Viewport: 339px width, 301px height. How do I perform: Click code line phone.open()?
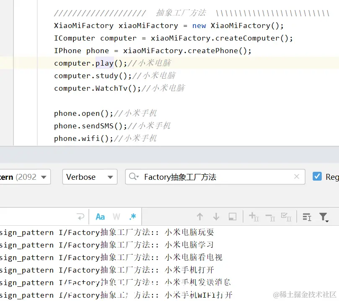point(105,113)
